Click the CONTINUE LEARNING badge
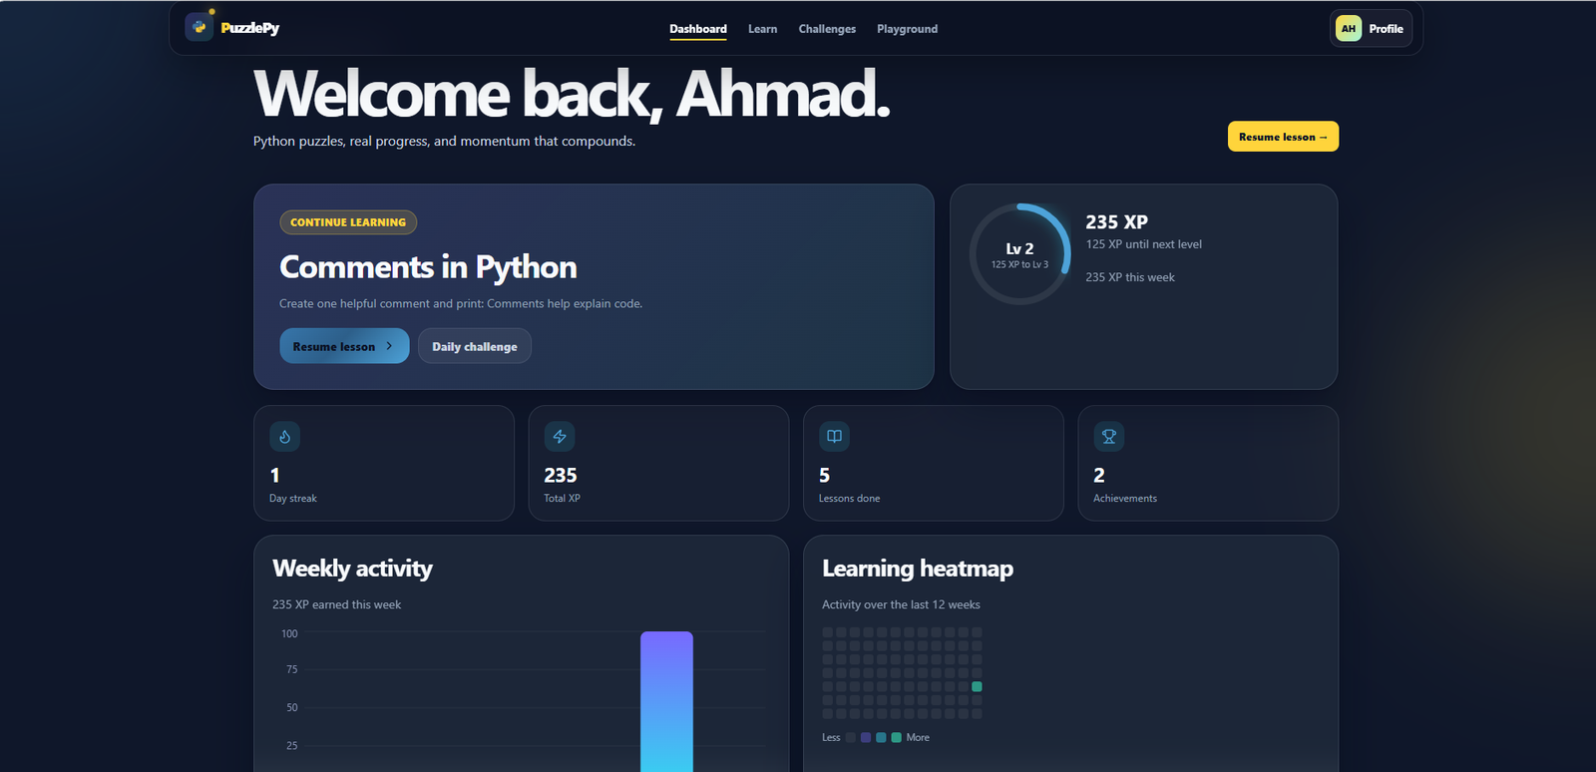The height and width of the screenshot is (772, 1596). (348, 222)
